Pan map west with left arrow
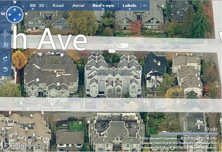This screenshot has width=222, height=152. [x=9, y=15]
